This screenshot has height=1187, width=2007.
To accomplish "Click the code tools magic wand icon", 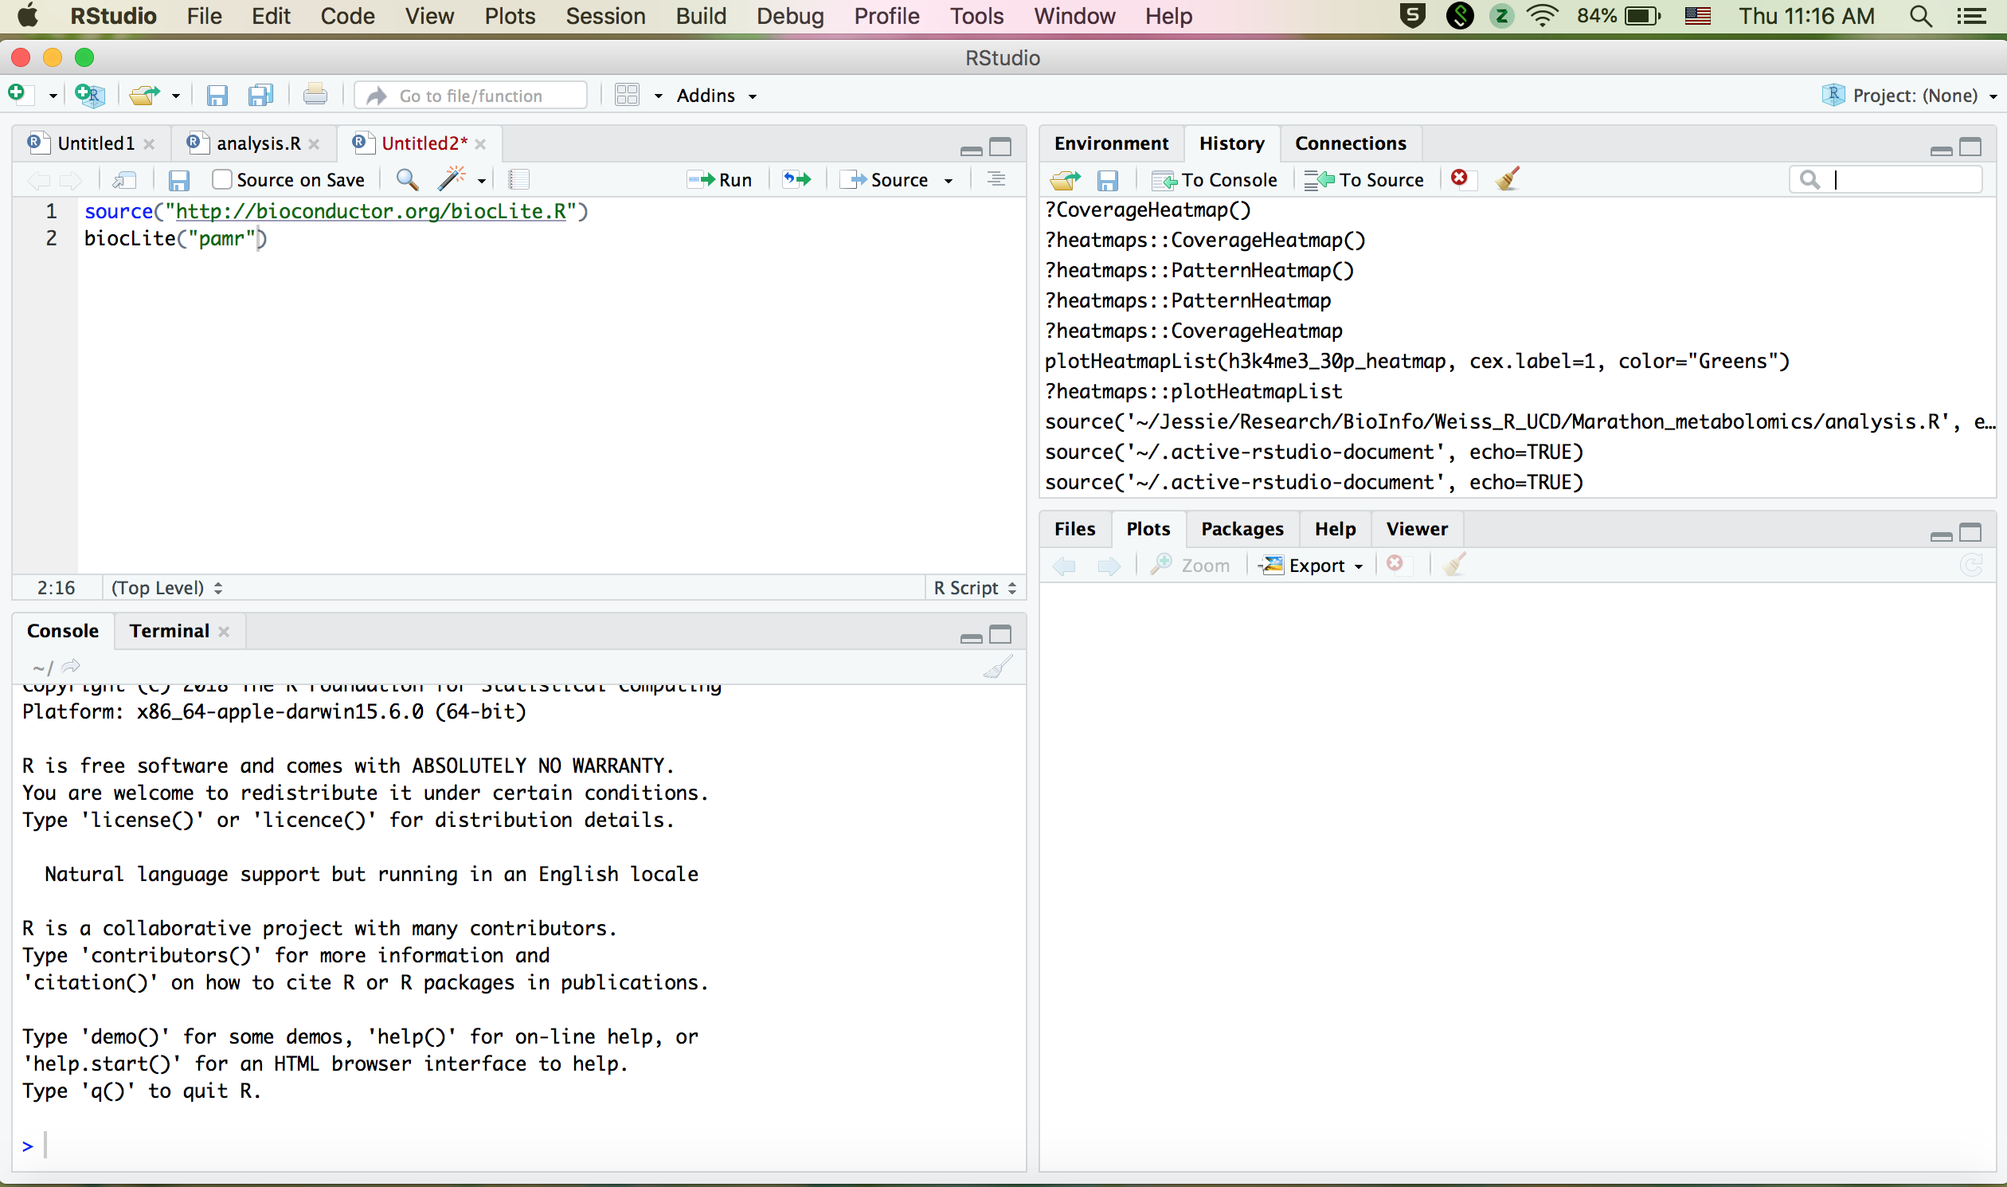I will pyautogui.click(x=452, y=179).
